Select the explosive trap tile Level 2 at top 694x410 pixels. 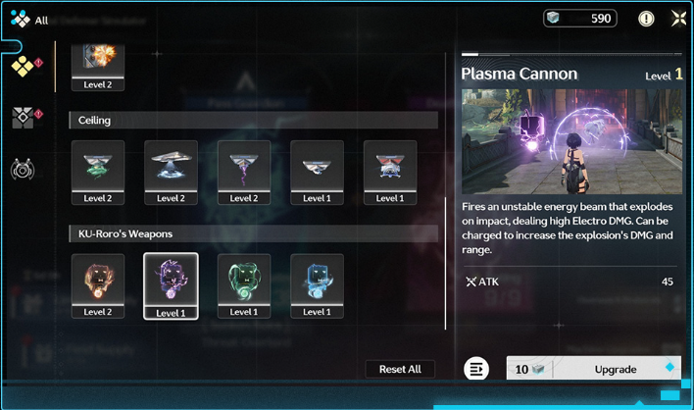tap(98, 68)
